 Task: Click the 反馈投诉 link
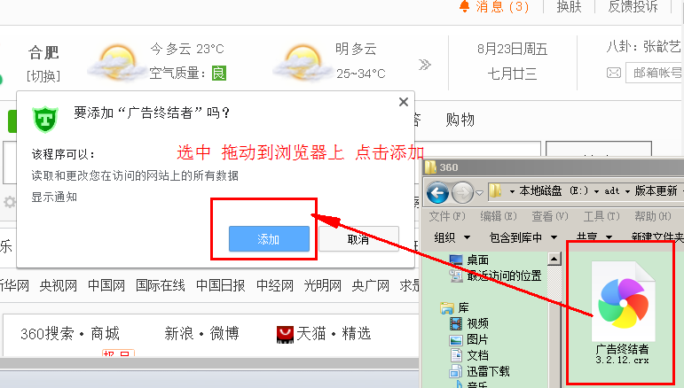[x=633, y=6]
